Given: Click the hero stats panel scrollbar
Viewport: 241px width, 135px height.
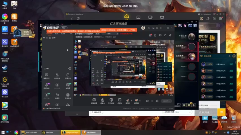Looking at the screenshot, I should (x=236, y=62).
